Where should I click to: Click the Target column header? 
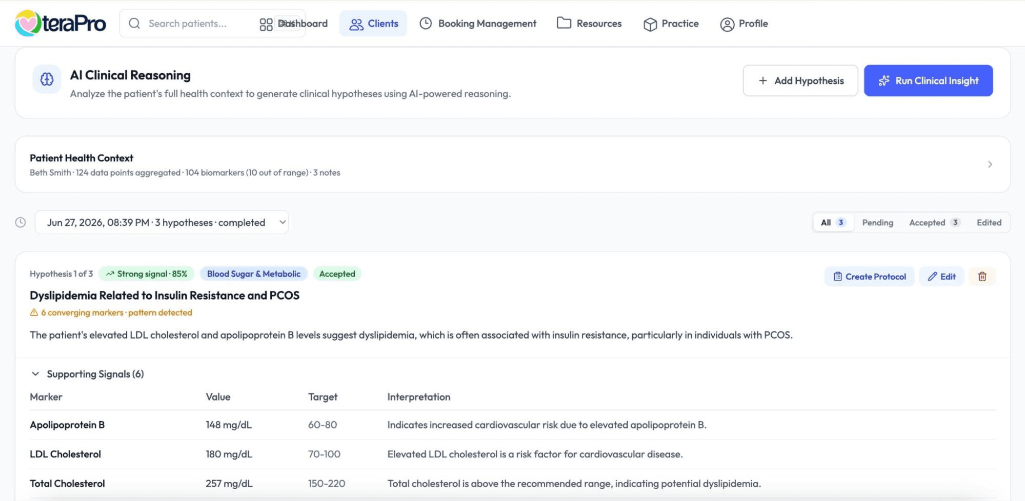pos(323,397)
